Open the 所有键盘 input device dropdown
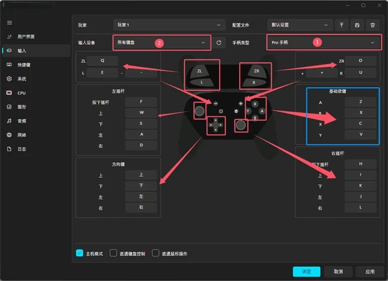Screen dimensions: 388x281 pos(162,43)
